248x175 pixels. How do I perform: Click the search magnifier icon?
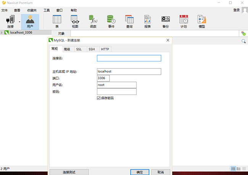coord(243,41)
